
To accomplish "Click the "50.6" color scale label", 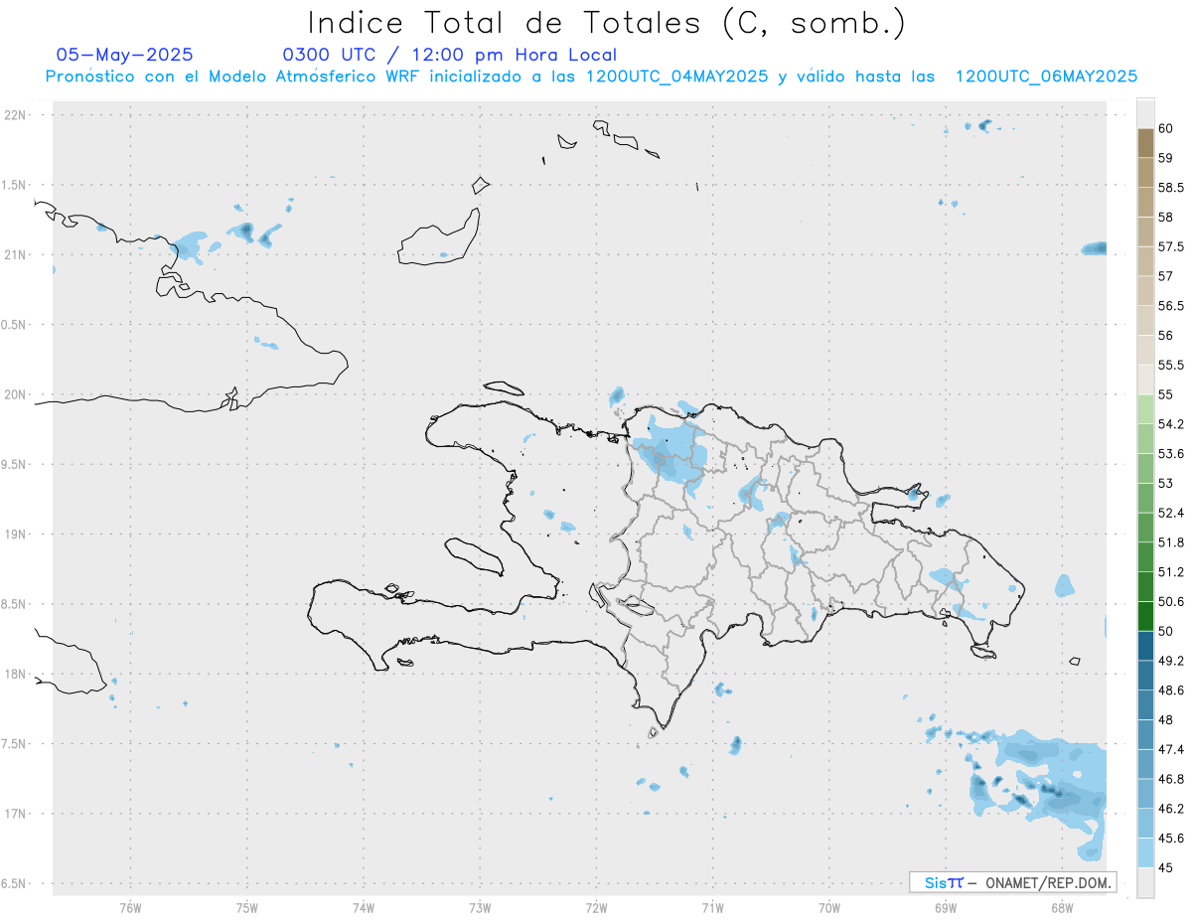I will (1171, 602).
